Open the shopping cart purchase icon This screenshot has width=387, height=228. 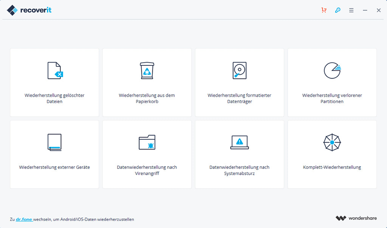coord(324,10)
